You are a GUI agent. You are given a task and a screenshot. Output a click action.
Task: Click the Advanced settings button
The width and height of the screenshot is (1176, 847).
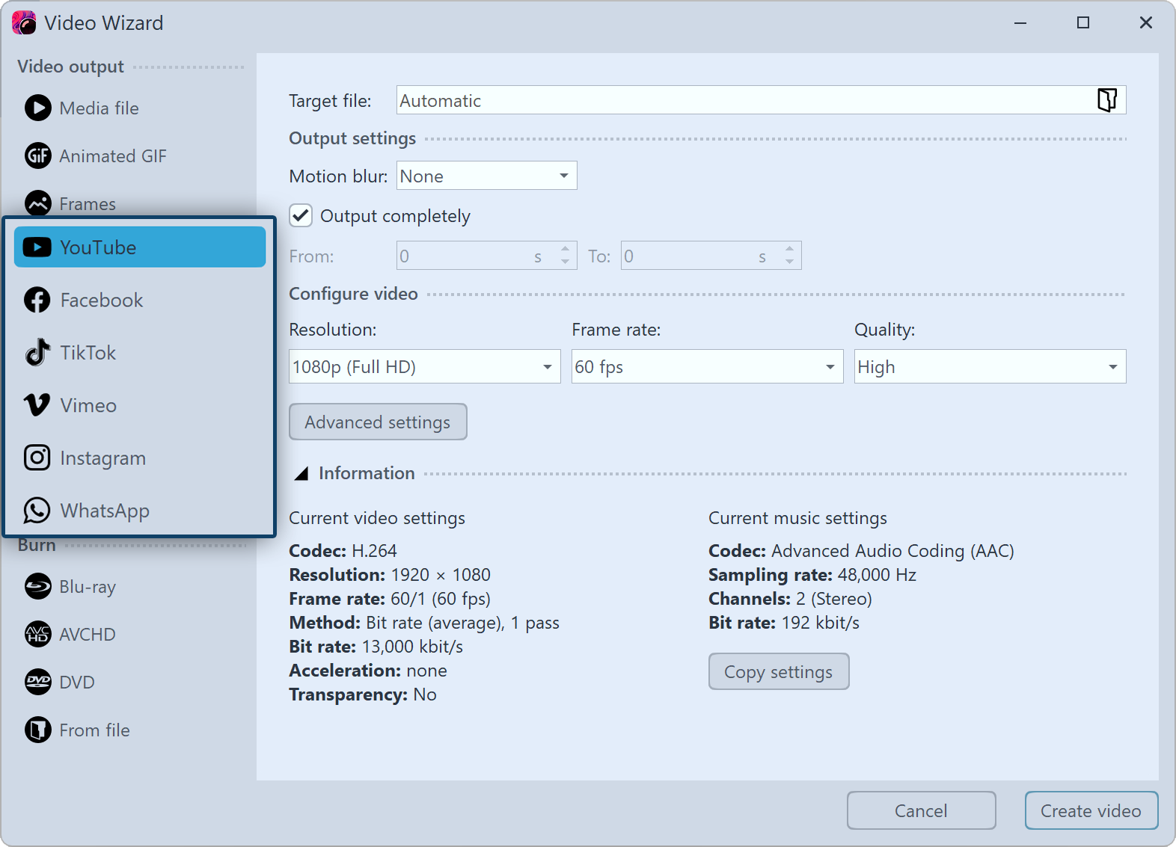tap(378, 422)
